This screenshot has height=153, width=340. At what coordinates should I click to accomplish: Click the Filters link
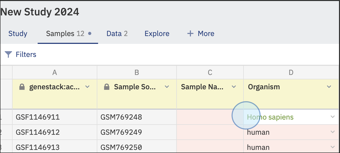[x=26, y=54]
